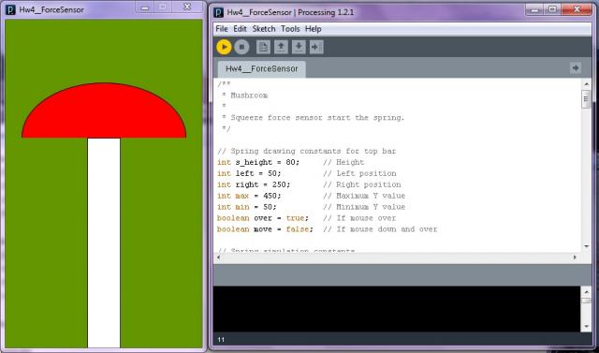Open the File menu
599x353 pixels.
[x=222, y=29]
